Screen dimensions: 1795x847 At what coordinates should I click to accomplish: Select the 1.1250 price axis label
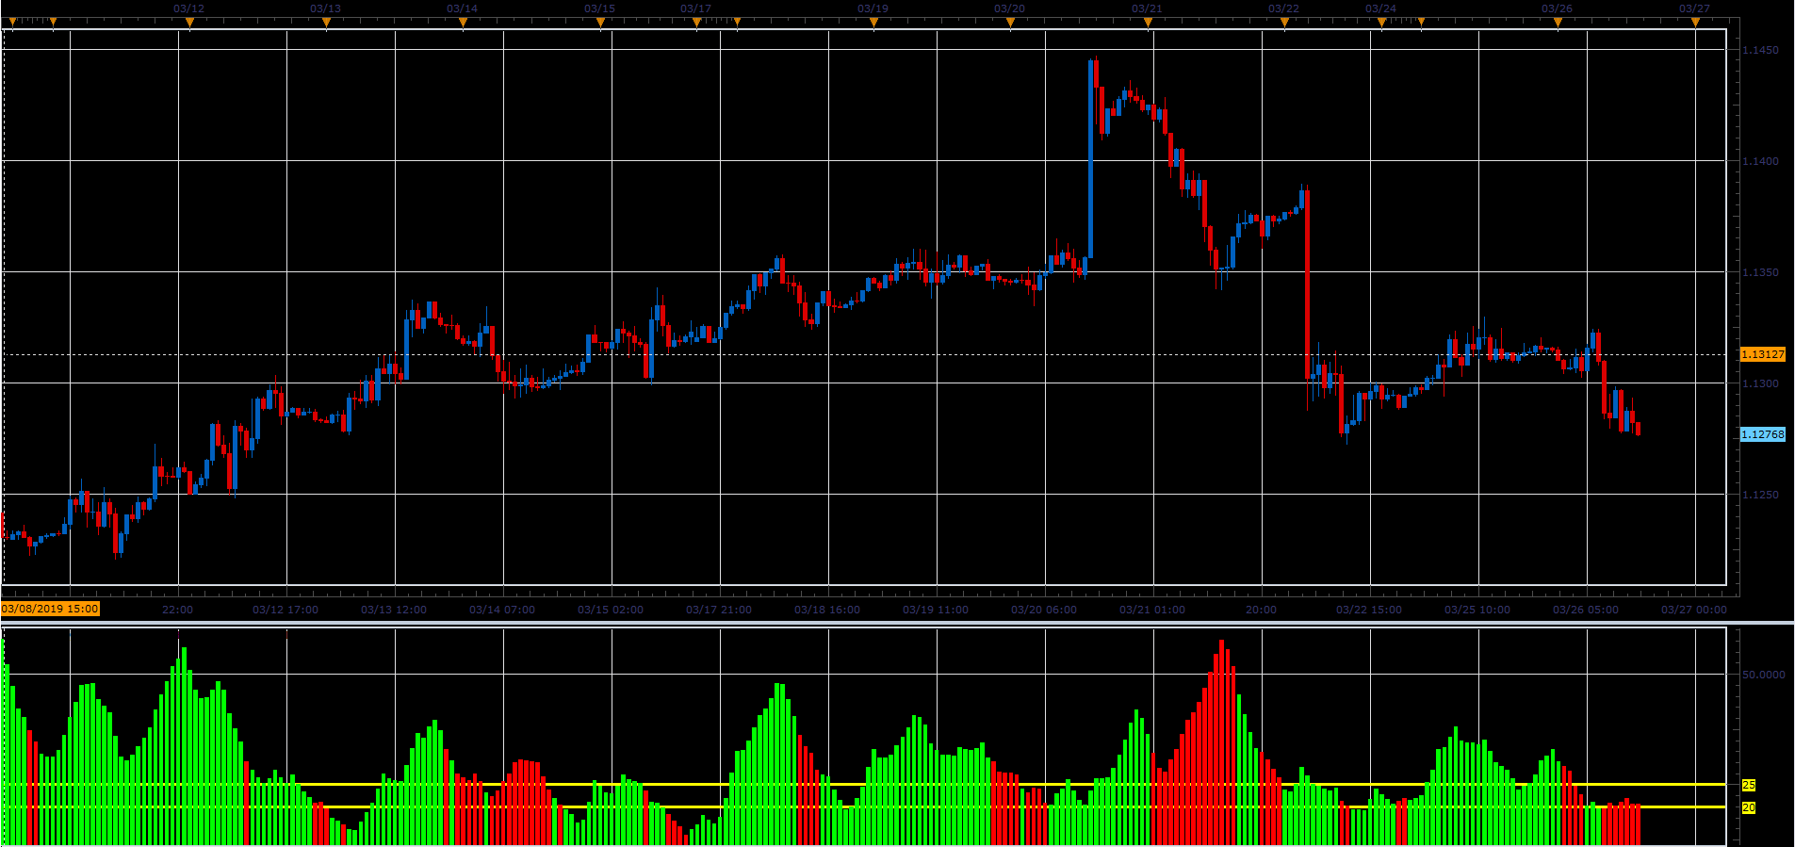coord(1760,495)
